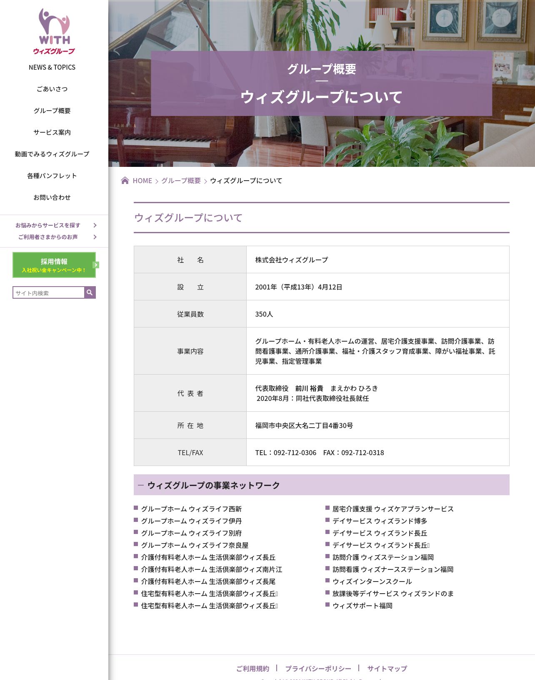535x680 pixels.
Task: Click the arrow on the 採用情報 banner
Action: pos(96,265)
